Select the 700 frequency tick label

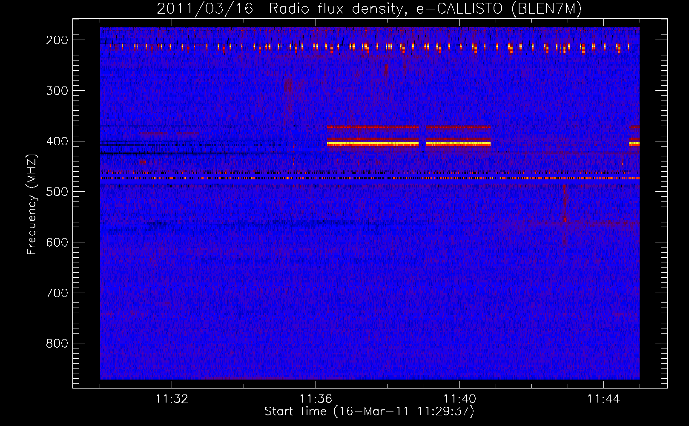coord(57,293)
